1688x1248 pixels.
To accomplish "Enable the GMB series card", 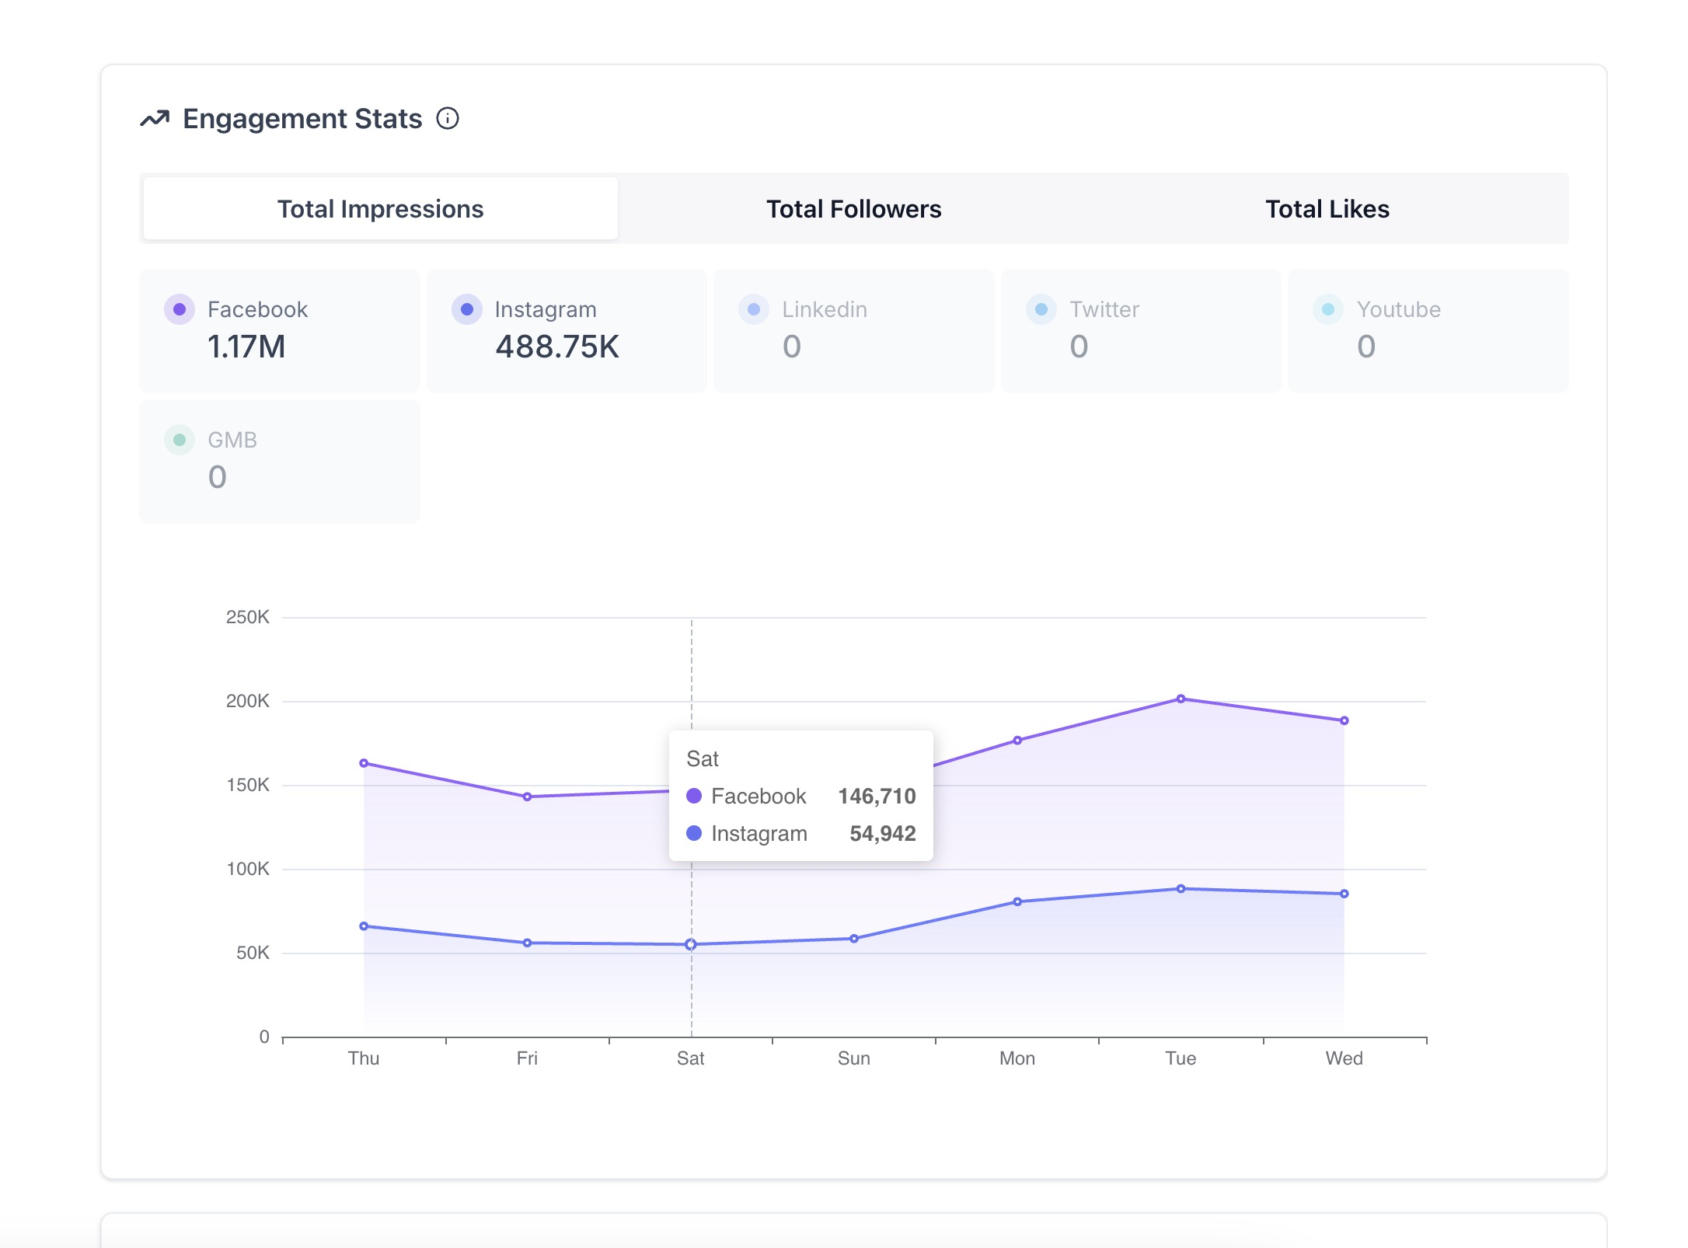I will point(279,461).
